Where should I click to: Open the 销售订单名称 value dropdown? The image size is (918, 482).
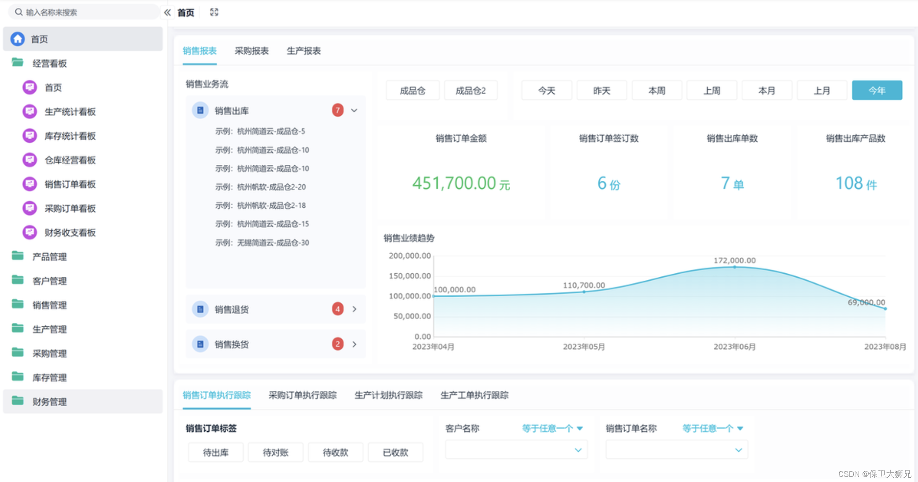676,450
